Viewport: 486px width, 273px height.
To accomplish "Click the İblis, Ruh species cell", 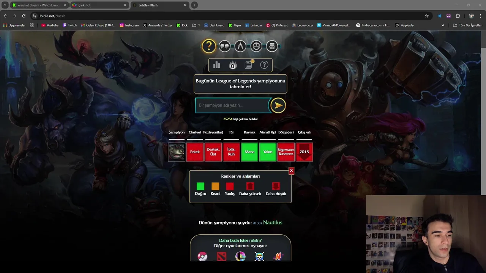I will click(x=231, y=152).
